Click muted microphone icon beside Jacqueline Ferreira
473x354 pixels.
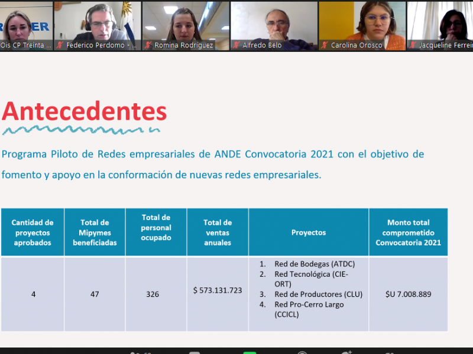point(413,45)
